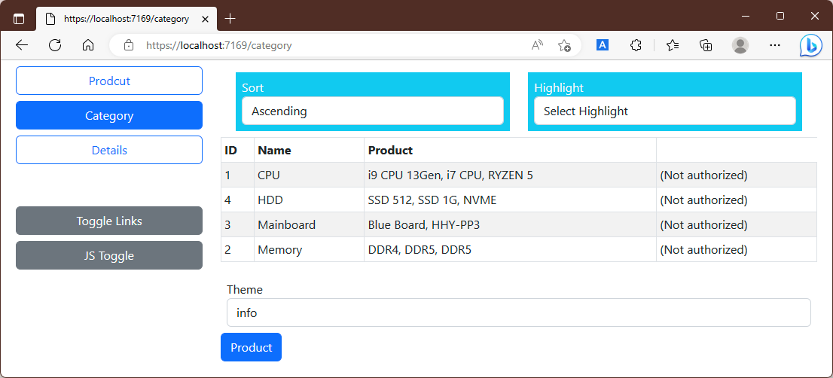Click the Highlight label
The height and width of the screenshot is (378, 833).
[559, 87]
